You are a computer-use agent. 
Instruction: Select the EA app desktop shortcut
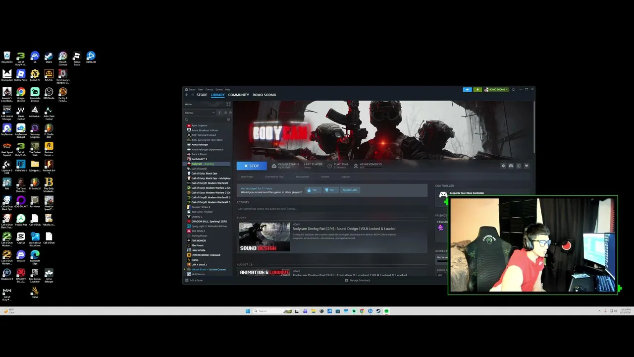click(35, 58)
